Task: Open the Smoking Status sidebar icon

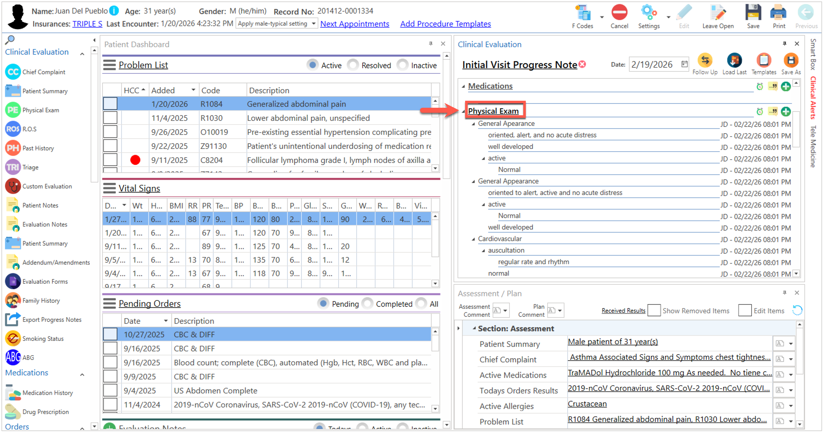Action: coord(13,339)
